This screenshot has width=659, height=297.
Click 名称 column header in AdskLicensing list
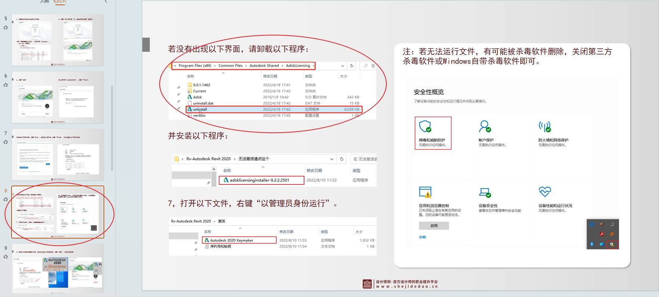(x=191, y=76)
